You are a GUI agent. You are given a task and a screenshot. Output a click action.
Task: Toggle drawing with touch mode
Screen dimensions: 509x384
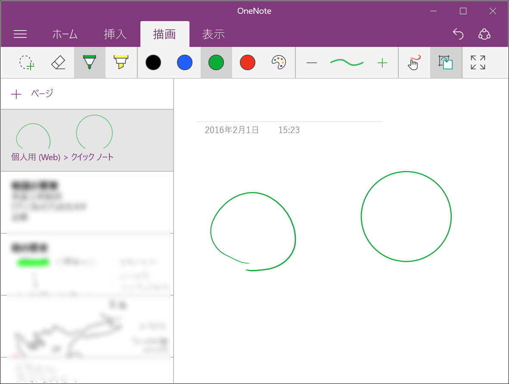414,62
